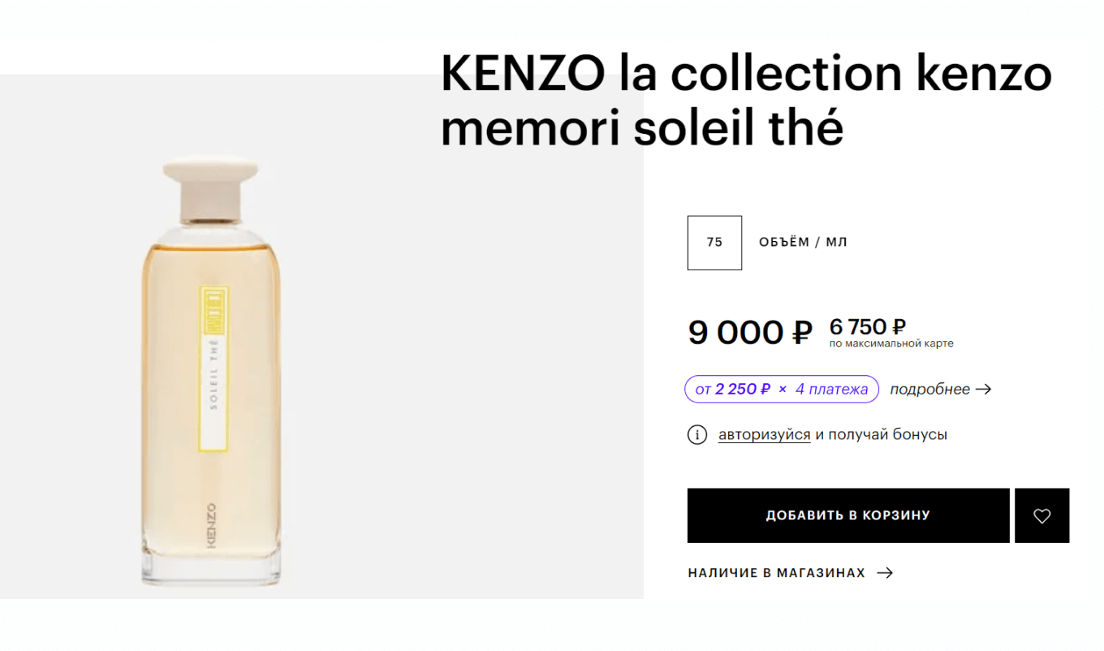Click the KENZO memori soleil thé title
This screenshot has width=1104, height=651.
click(745, 101)
